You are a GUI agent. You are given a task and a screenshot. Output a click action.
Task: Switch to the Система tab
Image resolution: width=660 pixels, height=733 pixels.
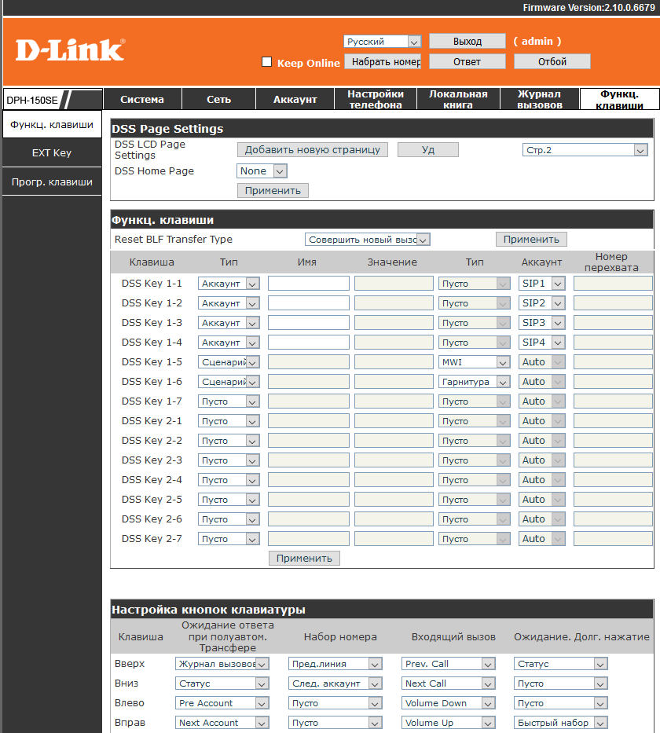click(x=142, y=99)
